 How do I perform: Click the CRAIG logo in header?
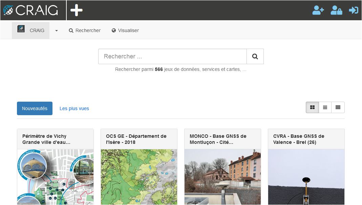[31, 10]
